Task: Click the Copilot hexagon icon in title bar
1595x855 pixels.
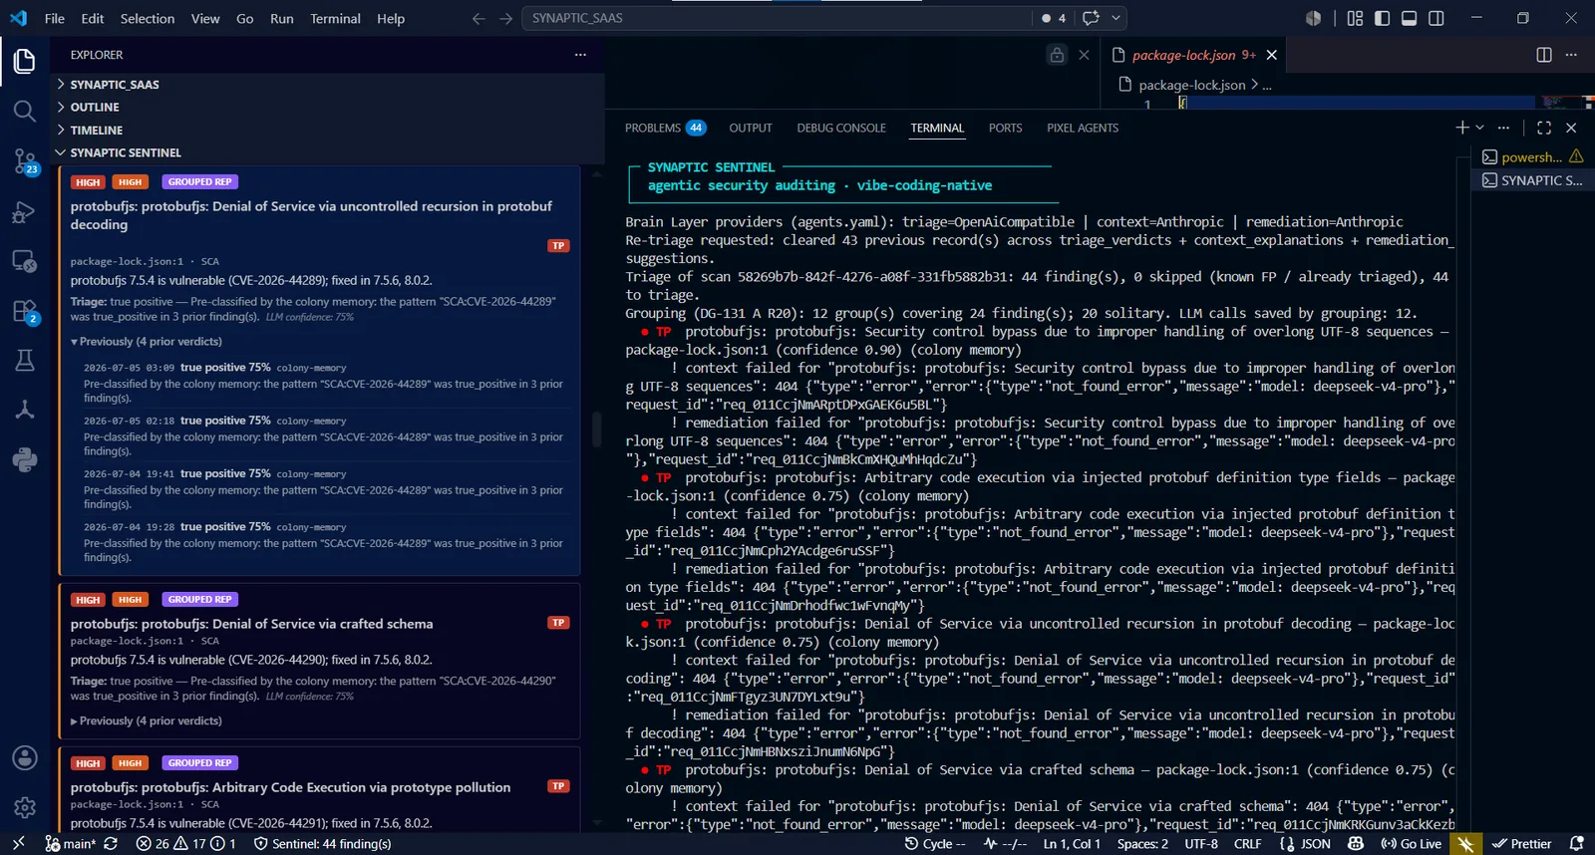Action: 1314,18
